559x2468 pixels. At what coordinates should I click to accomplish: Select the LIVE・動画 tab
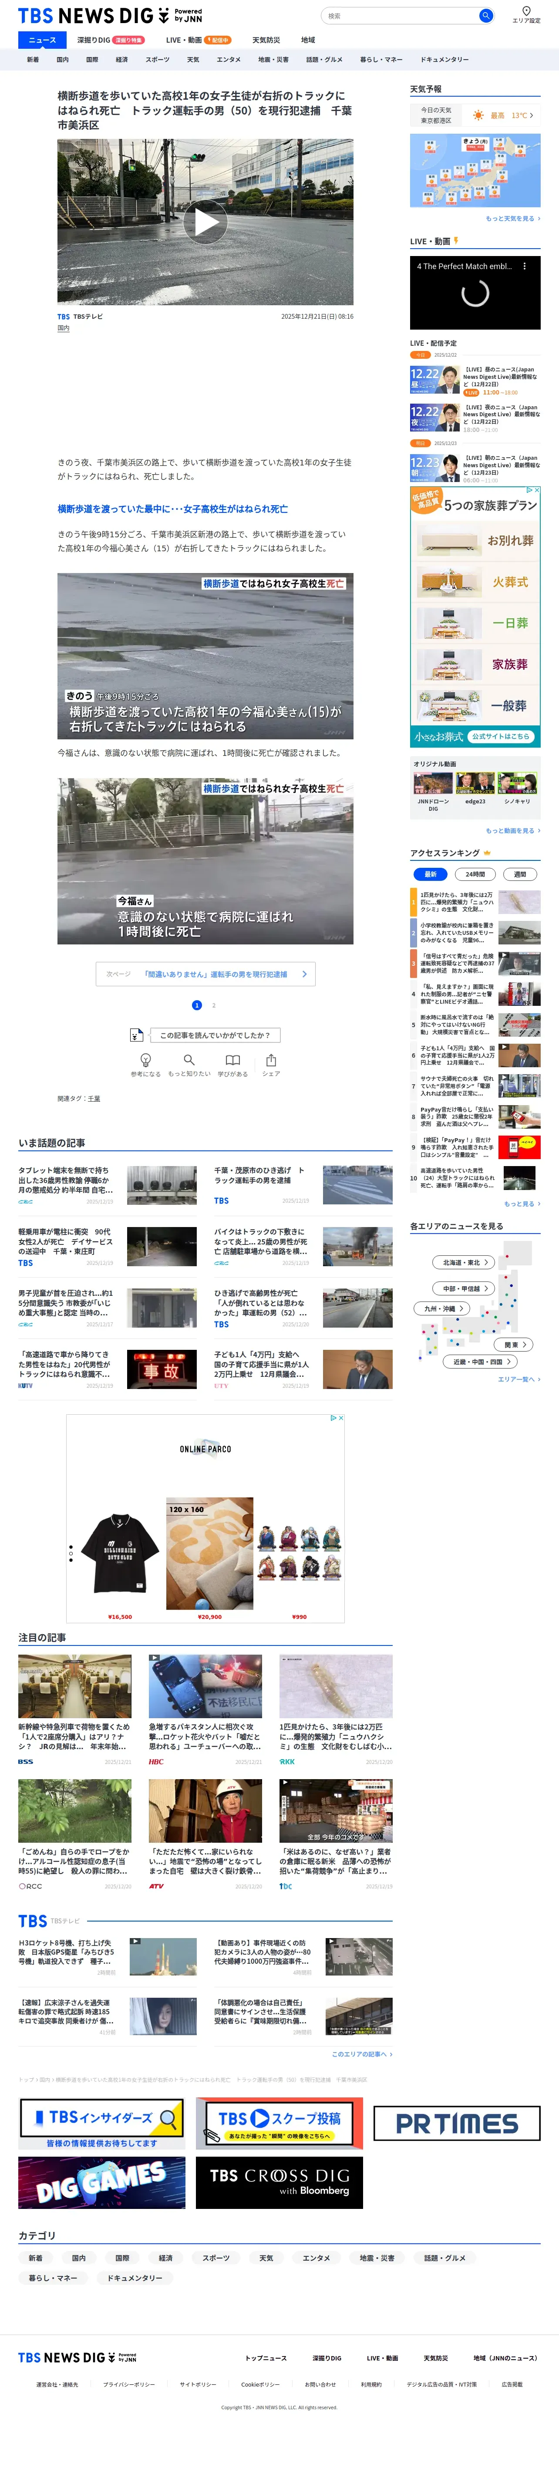click(x=197, y=40)
